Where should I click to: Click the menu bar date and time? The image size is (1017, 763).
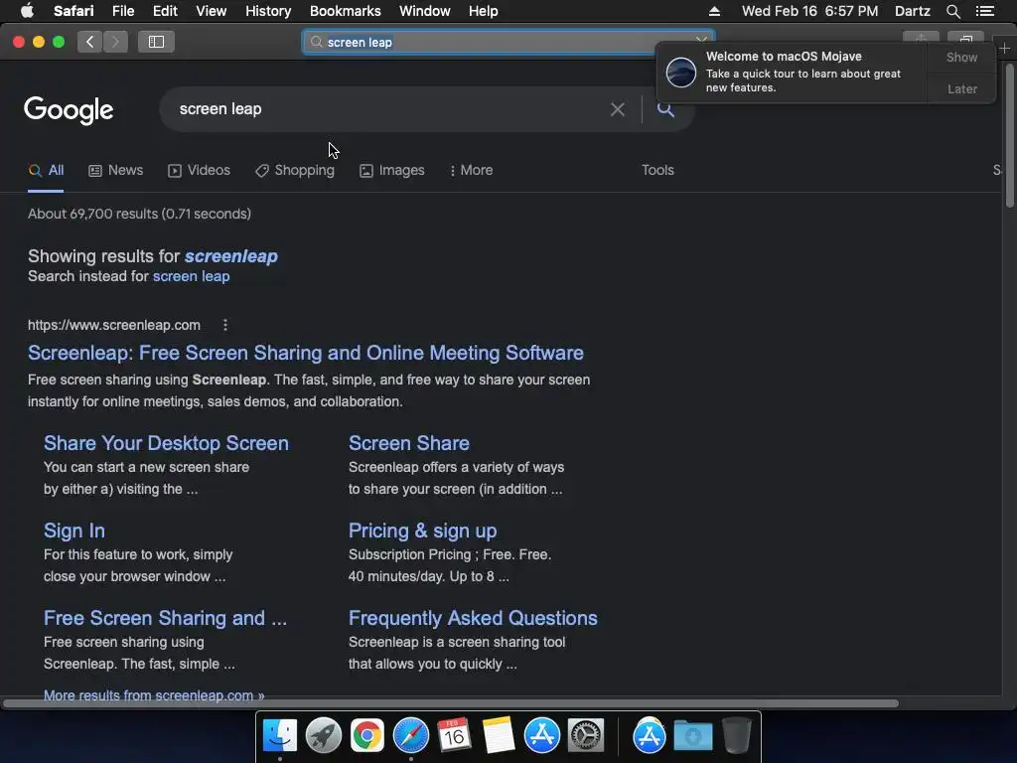point(809,11)
